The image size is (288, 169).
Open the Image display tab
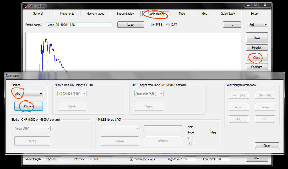[125, 14]
